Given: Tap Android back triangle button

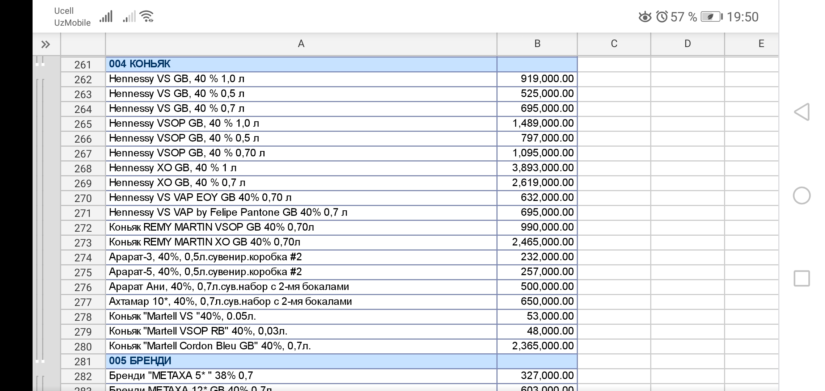Looking at the screenshot, I should point(801,112).
